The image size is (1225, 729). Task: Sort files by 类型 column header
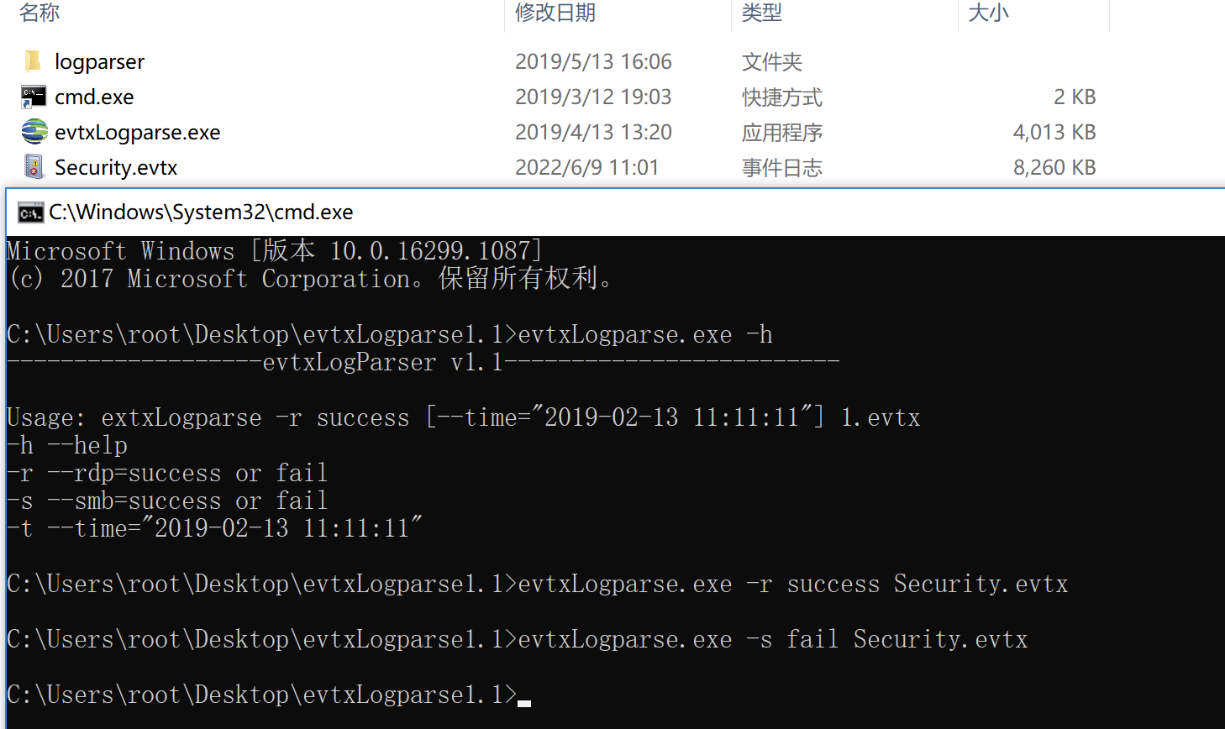[761, 13]
